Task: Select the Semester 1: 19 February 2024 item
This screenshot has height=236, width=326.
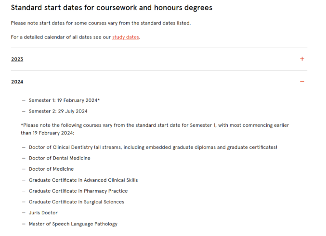Action: coord(64,100)
